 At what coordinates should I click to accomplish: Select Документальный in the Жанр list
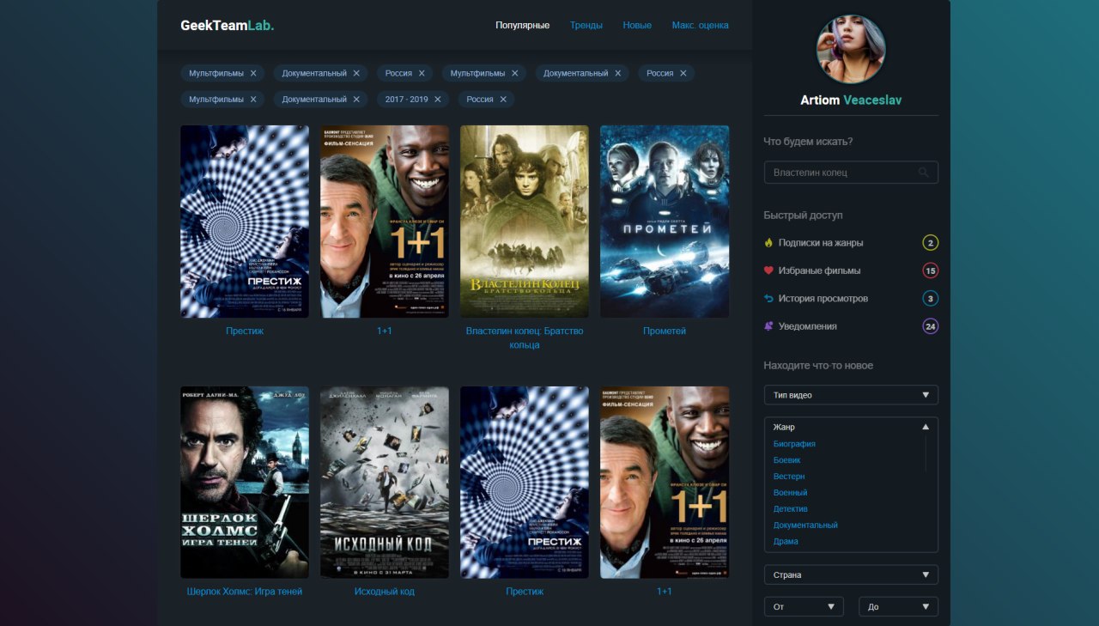point(805,525)
